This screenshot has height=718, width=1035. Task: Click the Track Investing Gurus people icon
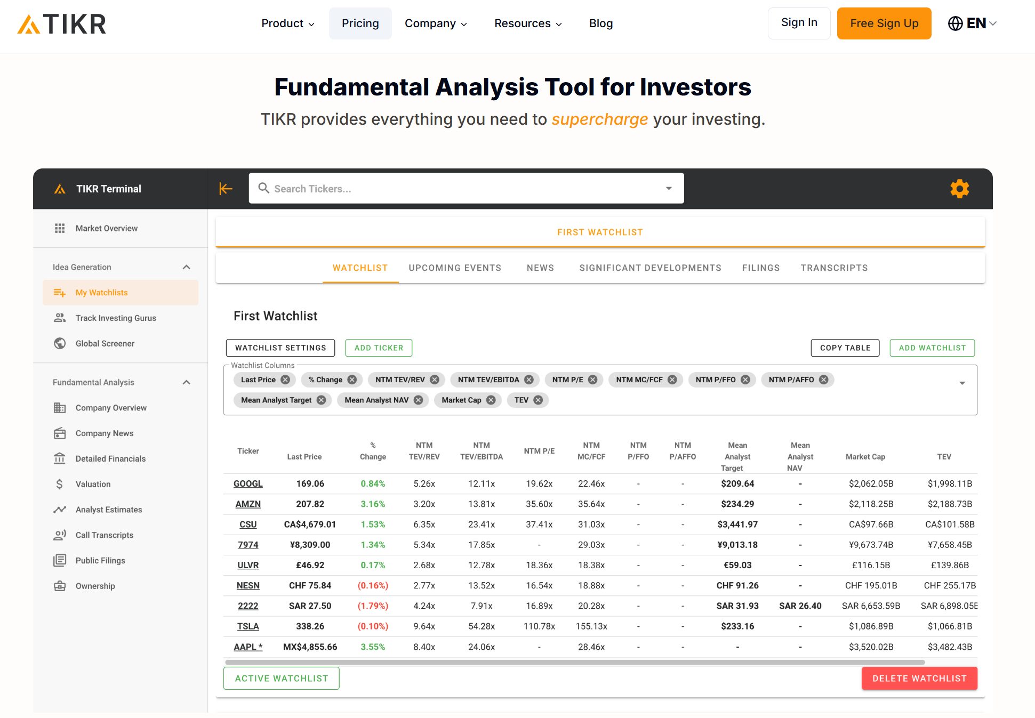pyautogui.click(x=60, y=318)
